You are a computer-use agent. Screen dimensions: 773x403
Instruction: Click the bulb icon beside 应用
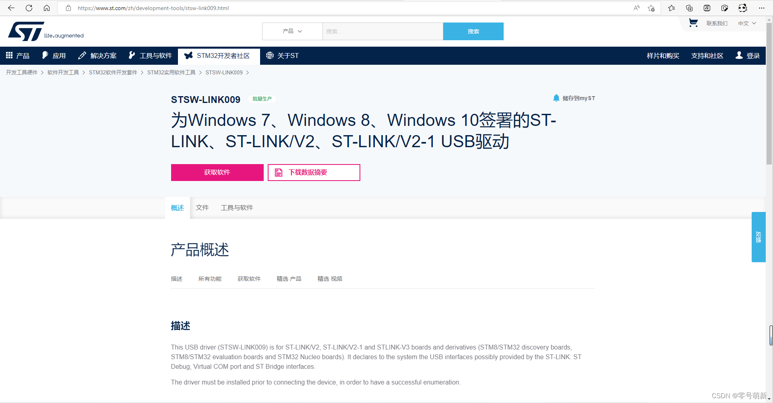click(x=45, y=55)
